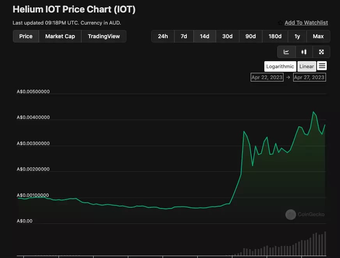Choose the 180d time range
This screenshot has width=340, height=258.
(275, 36)
